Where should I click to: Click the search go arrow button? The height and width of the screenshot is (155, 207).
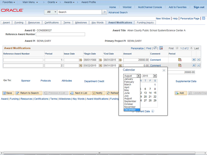(104, 12)
